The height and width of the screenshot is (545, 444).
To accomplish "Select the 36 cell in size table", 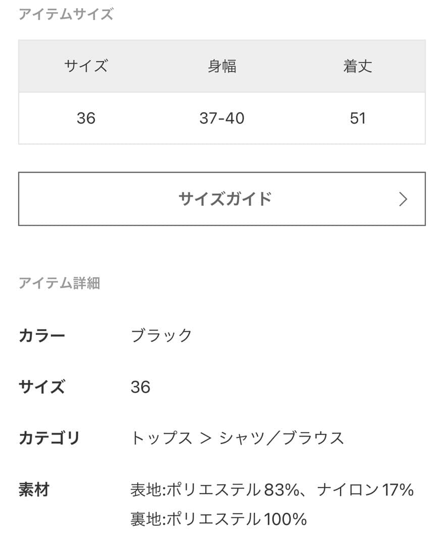I will coord(86,118).
